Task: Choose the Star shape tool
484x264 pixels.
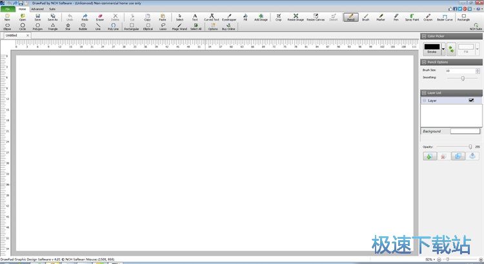Action: click(68, 27)
